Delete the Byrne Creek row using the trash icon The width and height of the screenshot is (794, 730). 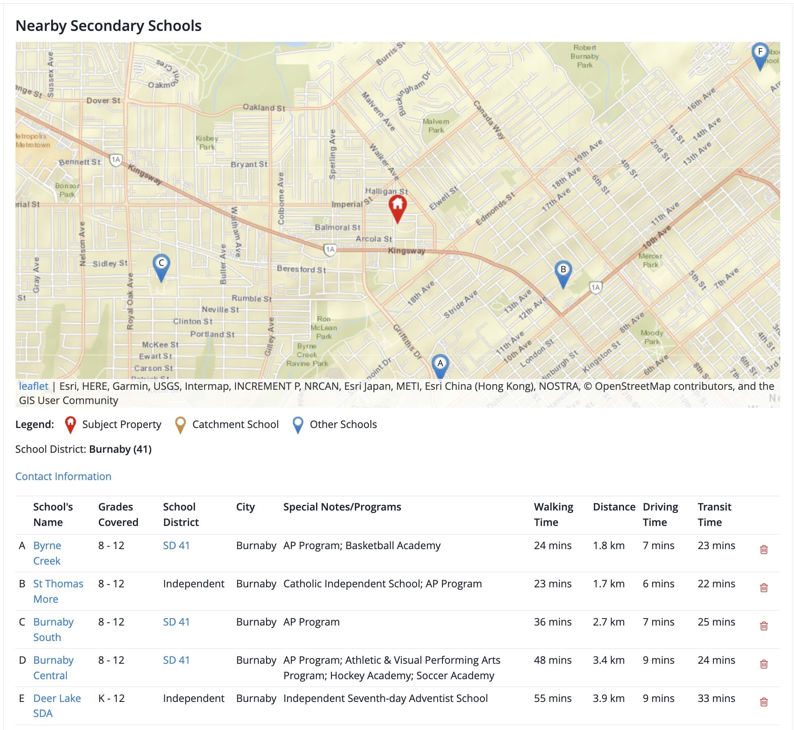click(763, 550)
